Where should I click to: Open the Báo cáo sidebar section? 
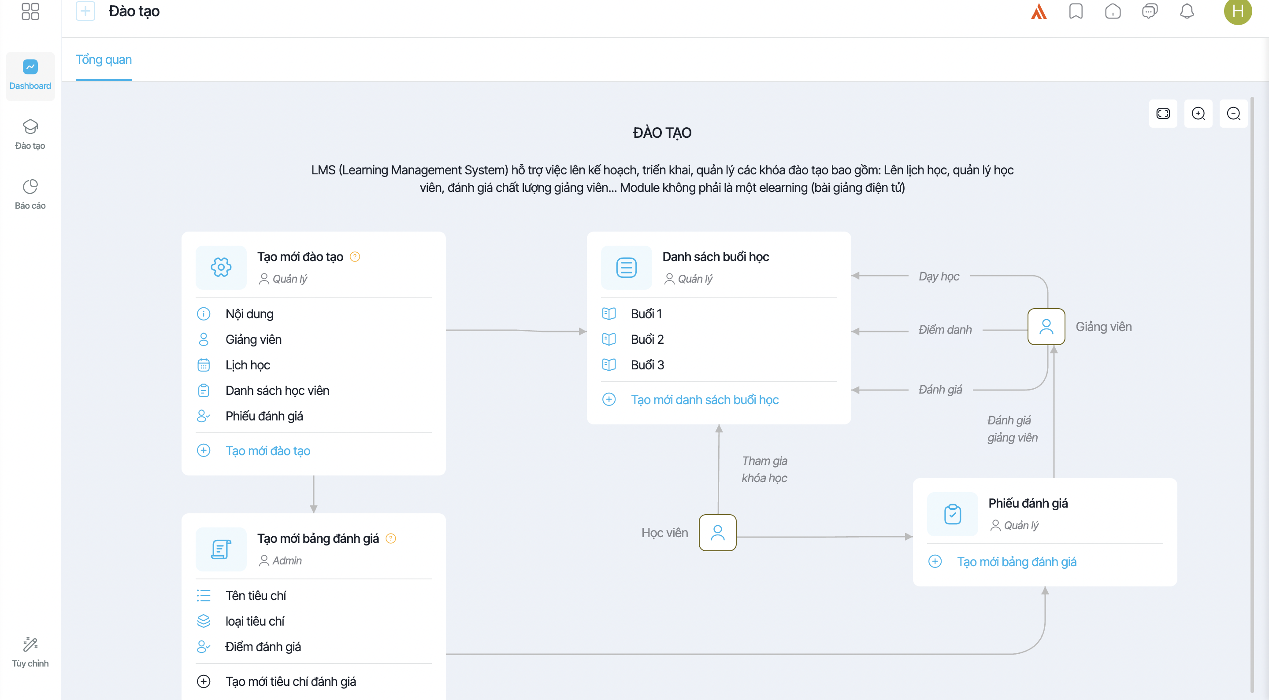(x=30, y=194)
